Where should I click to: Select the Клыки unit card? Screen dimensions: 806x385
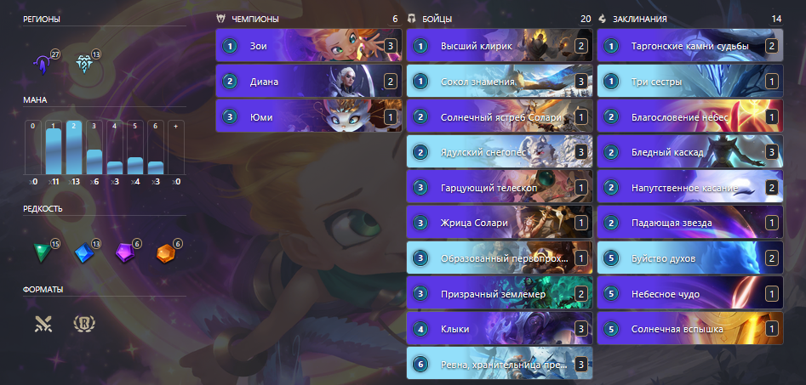499,329
